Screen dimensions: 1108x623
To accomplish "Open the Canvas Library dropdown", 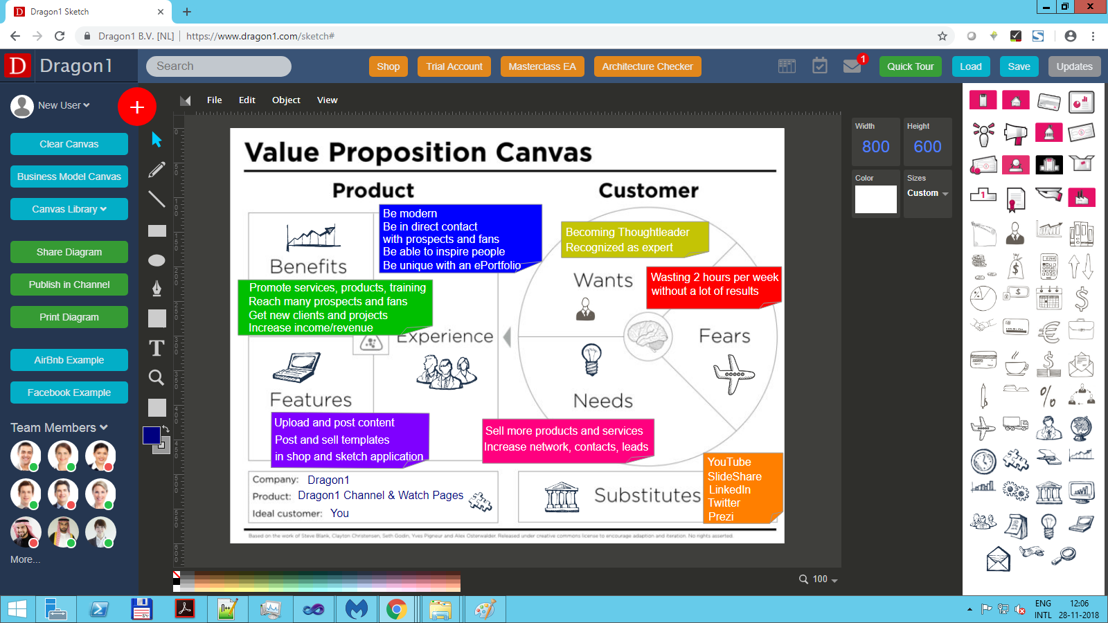I will (69, 209).
